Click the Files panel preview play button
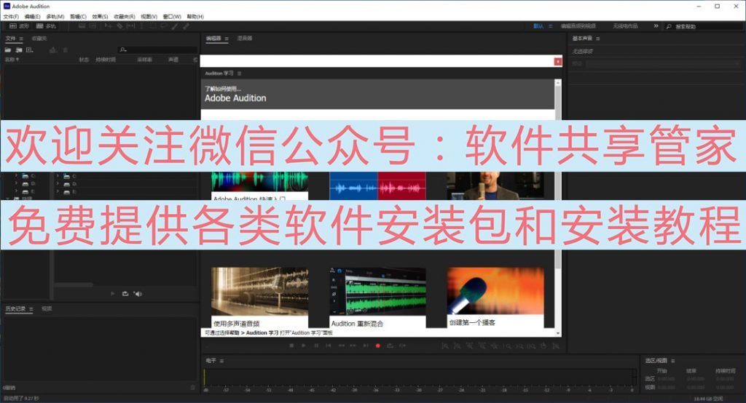The height and width of the screenshot is (403, 746). click(x=113, y=294)
